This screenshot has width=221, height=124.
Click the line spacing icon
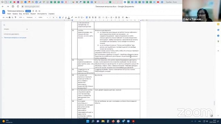click(99, 18)
